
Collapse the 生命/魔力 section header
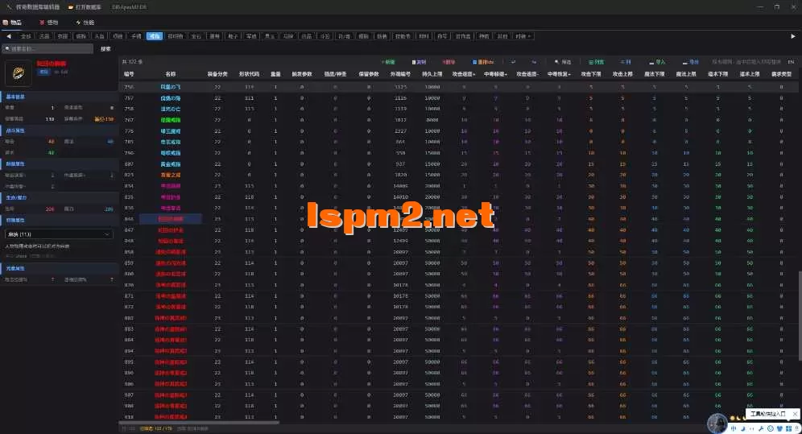[60, 197]
